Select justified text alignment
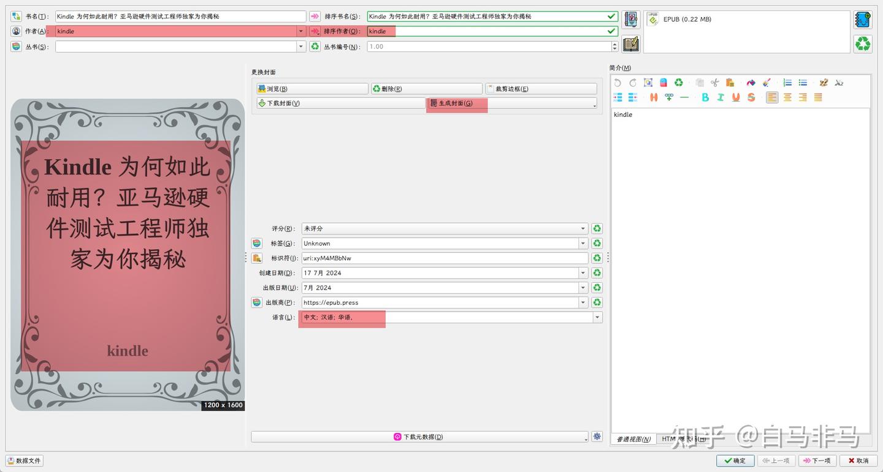 [x=818, y=97]
